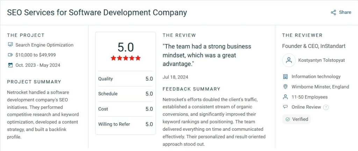The image size is (358, 151).
Task: Click the reviewer name Kostyantyn Tolstopyat
Action: pyautogui.click(x=321, y=60)
